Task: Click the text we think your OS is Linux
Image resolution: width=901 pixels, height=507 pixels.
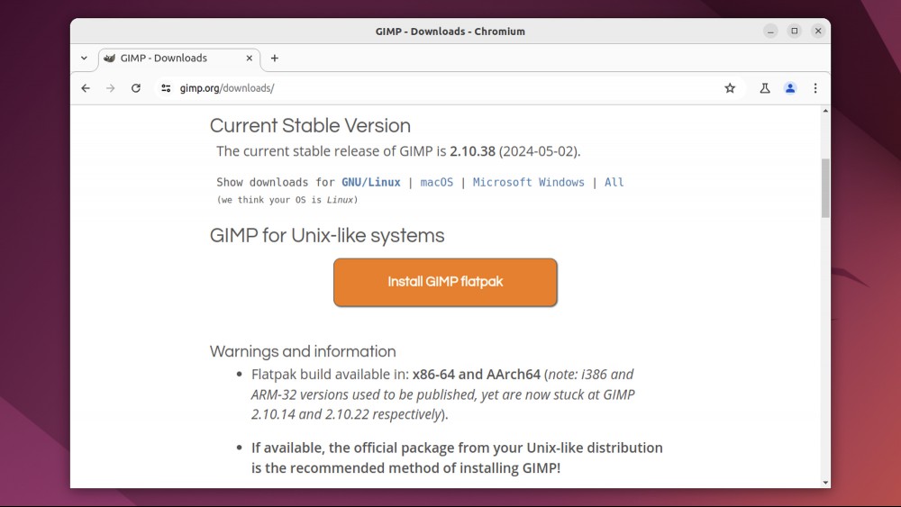Action: click(x=287, y=200)
